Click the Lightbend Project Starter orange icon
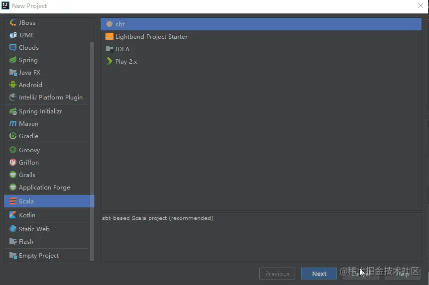Viewport: 429px width, 285px height. click(109, 36)
